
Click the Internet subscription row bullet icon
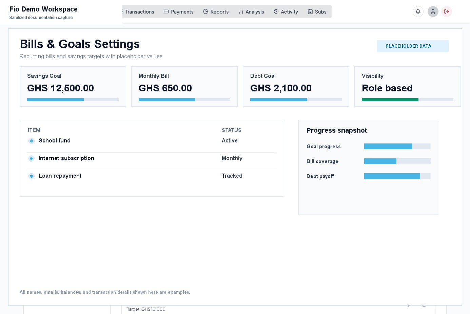pyautogui.click(x=31, y=158)
